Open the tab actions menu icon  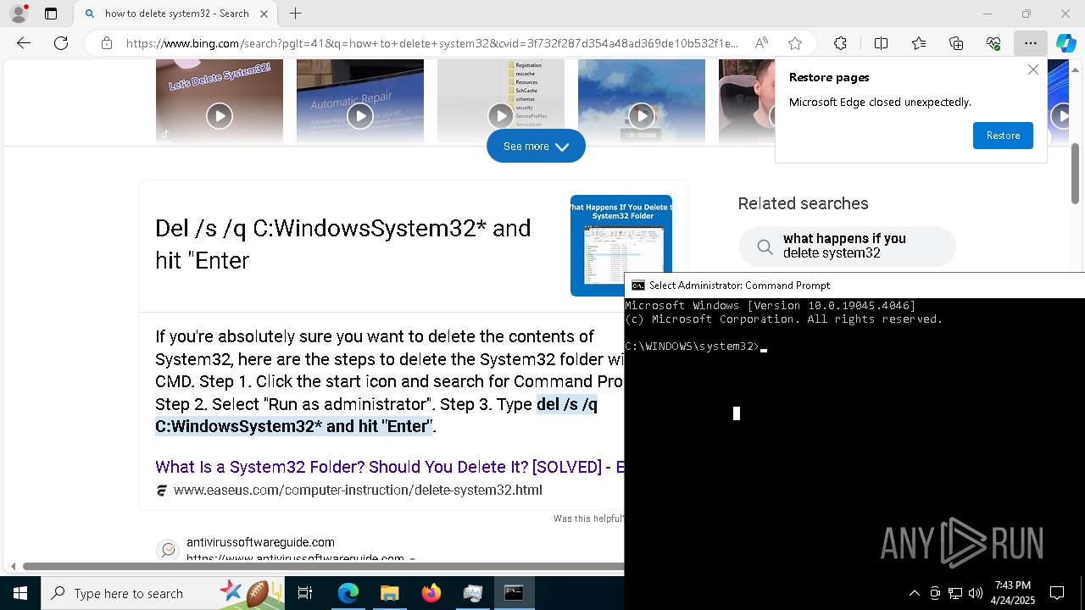[x=51, y=14]
